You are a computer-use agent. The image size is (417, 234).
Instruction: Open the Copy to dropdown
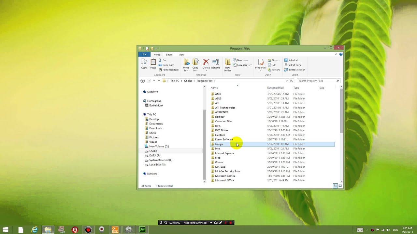pyautogui.click(x=195, y=65)
